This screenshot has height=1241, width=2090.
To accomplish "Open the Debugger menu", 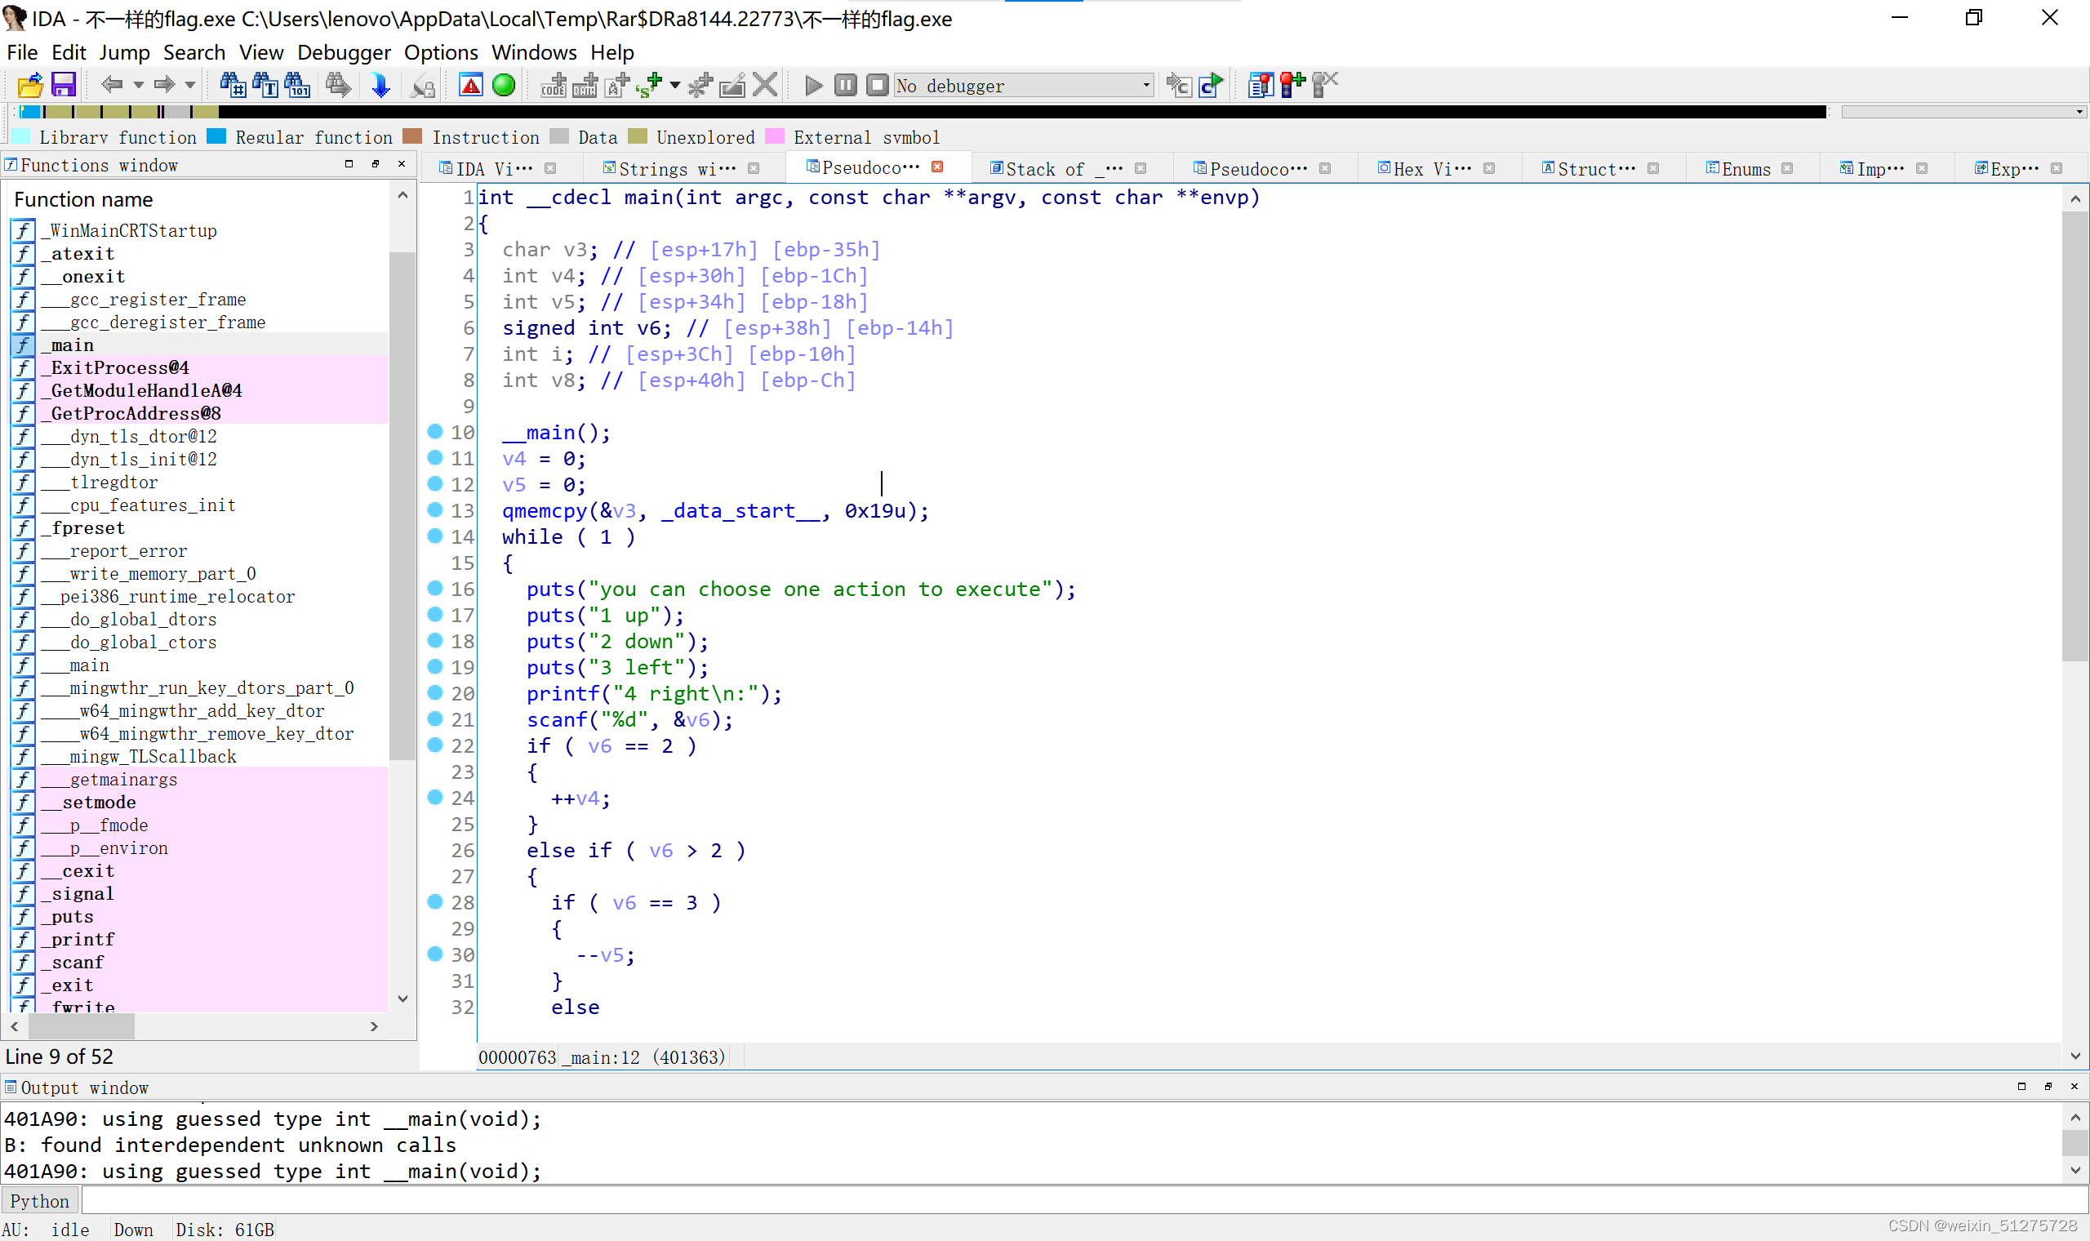I will (344, 53).
